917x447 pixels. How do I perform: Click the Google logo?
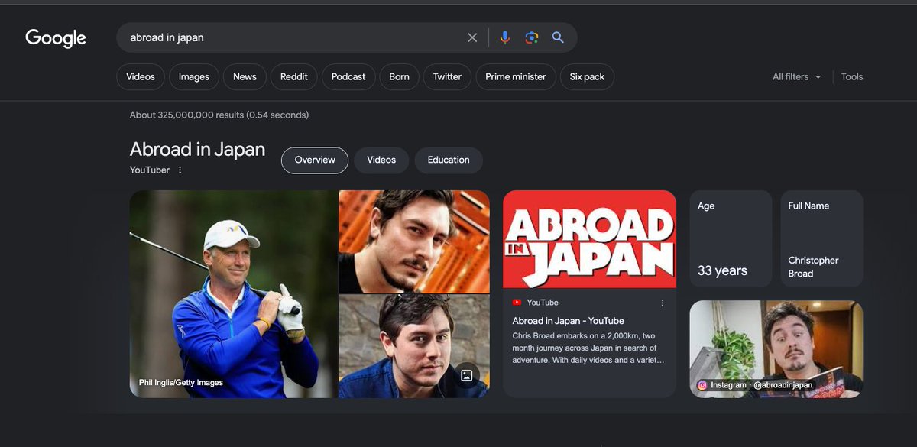56,38
